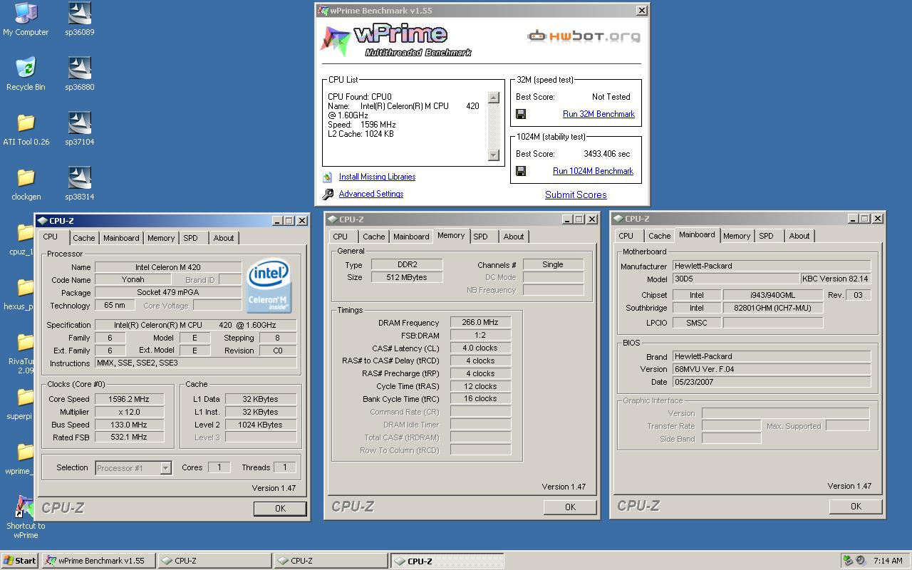This screenshot has width=912, height=570.
Task: Click the Code Name Yonah field
Action: coord(133,279)
